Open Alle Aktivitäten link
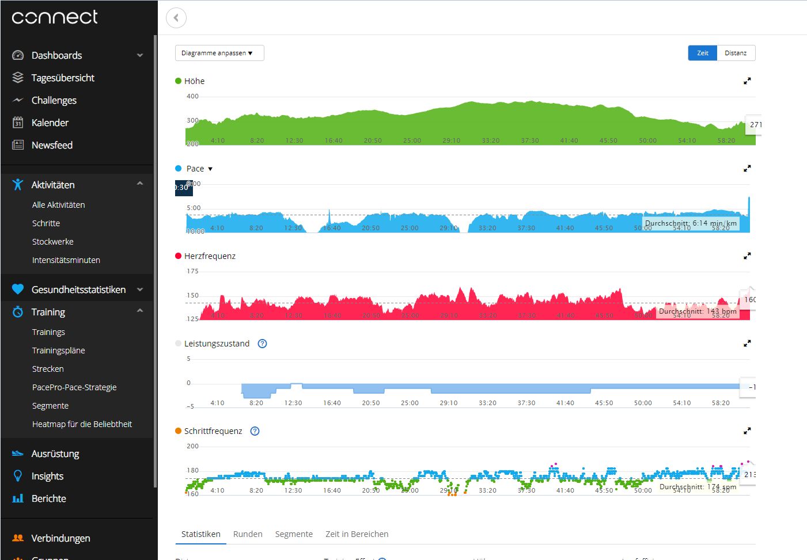Viewport: 807px width, 560px height. (x=58, y=205)
